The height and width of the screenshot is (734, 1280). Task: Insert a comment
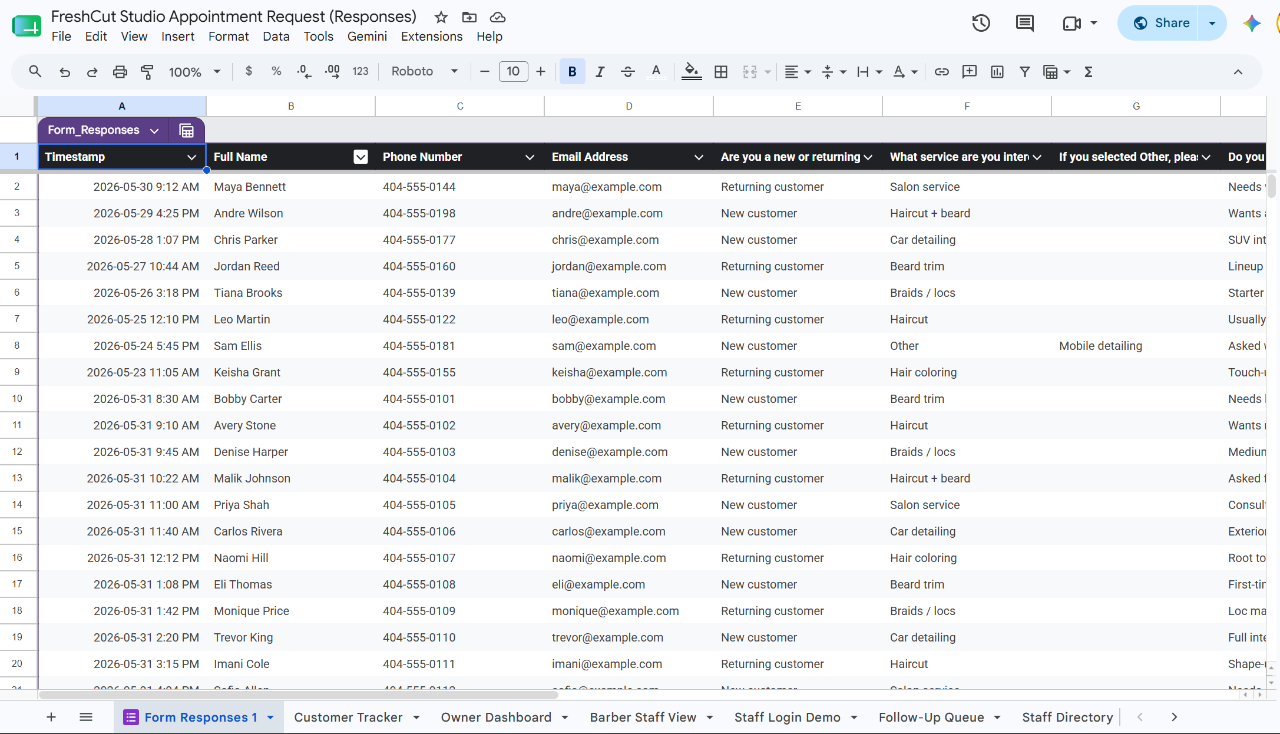tap(969, 72)
